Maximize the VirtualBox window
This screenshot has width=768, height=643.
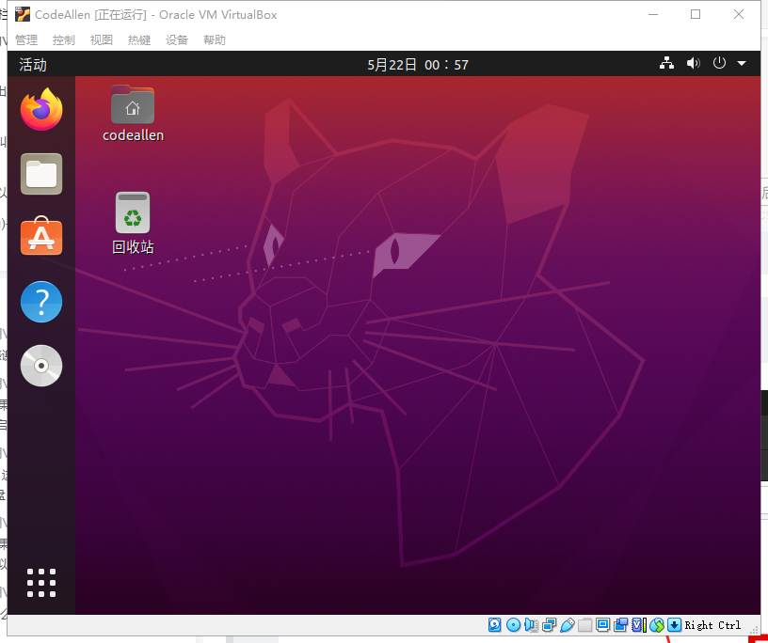point(696,14)
